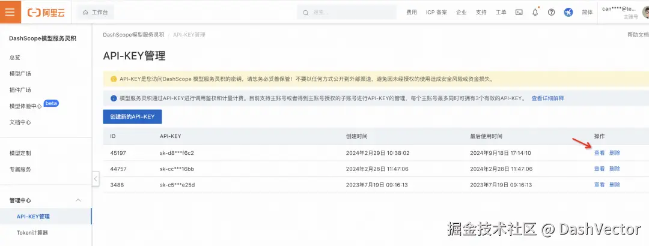649x246 pixels.
Task: Open 模型定制 in sidebar
Action: [20, 153]
